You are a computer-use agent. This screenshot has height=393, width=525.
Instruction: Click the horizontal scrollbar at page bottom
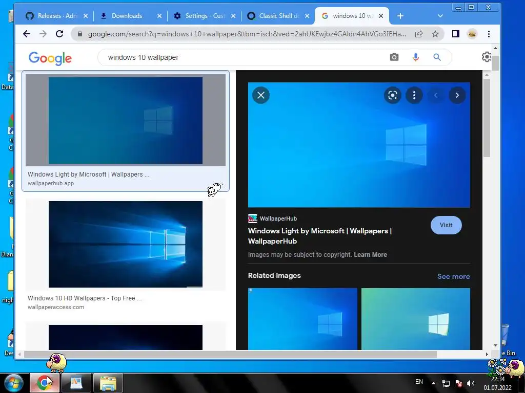point(230,354)
